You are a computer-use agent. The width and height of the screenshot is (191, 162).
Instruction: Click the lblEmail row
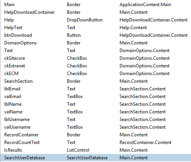(x=96, y=89)
